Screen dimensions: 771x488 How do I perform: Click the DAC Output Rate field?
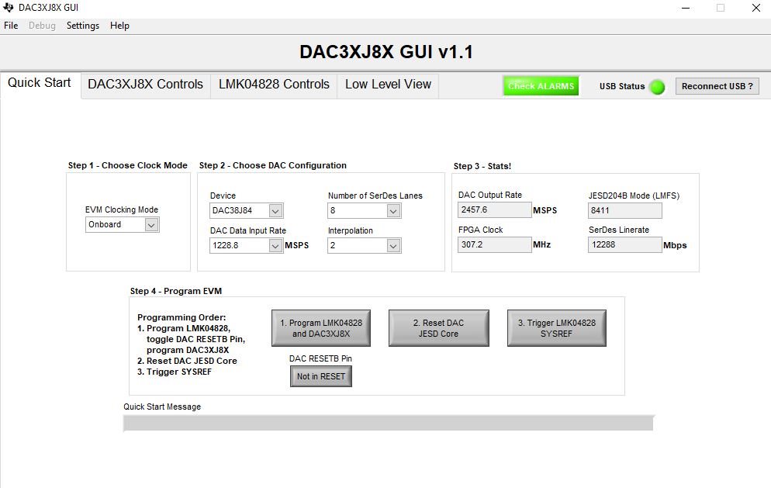pos(495,210)
